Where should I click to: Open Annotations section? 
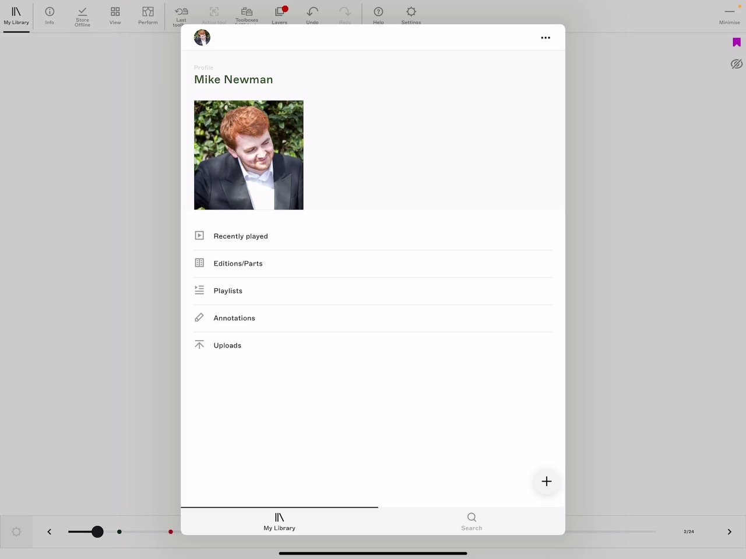coord(373,319)
